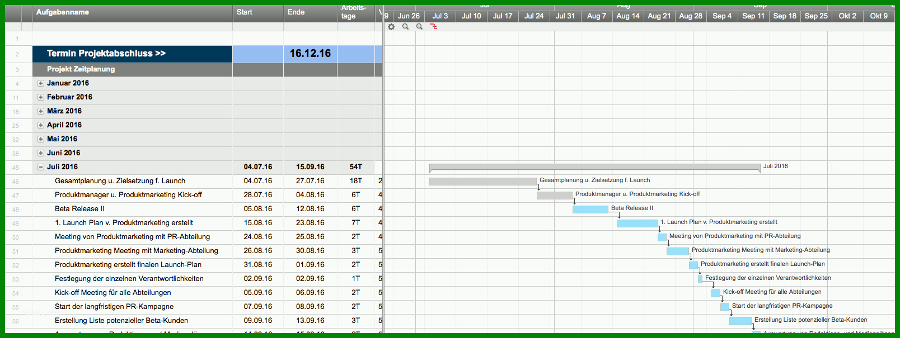900x338 pixels.
Task: Toggle the red critical path icon
Action: (434, 27)
